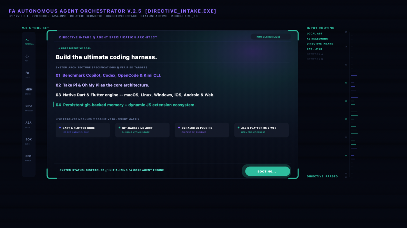Click the IP: 127.0.0.1 header value

(x=18, y=16)
